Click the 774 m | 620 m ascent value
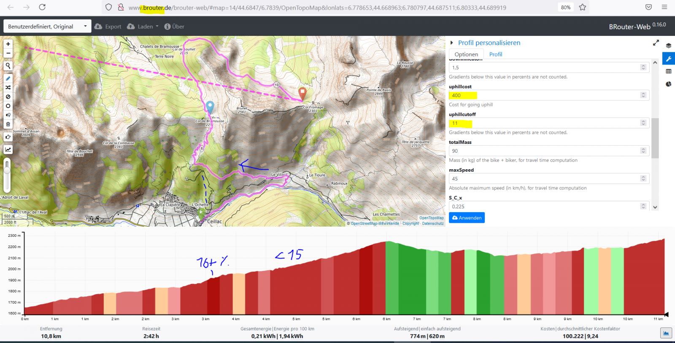 (x=427, y=336)
